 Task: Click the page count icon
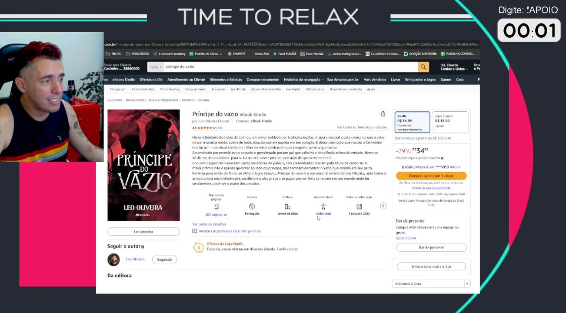[216, 206]
